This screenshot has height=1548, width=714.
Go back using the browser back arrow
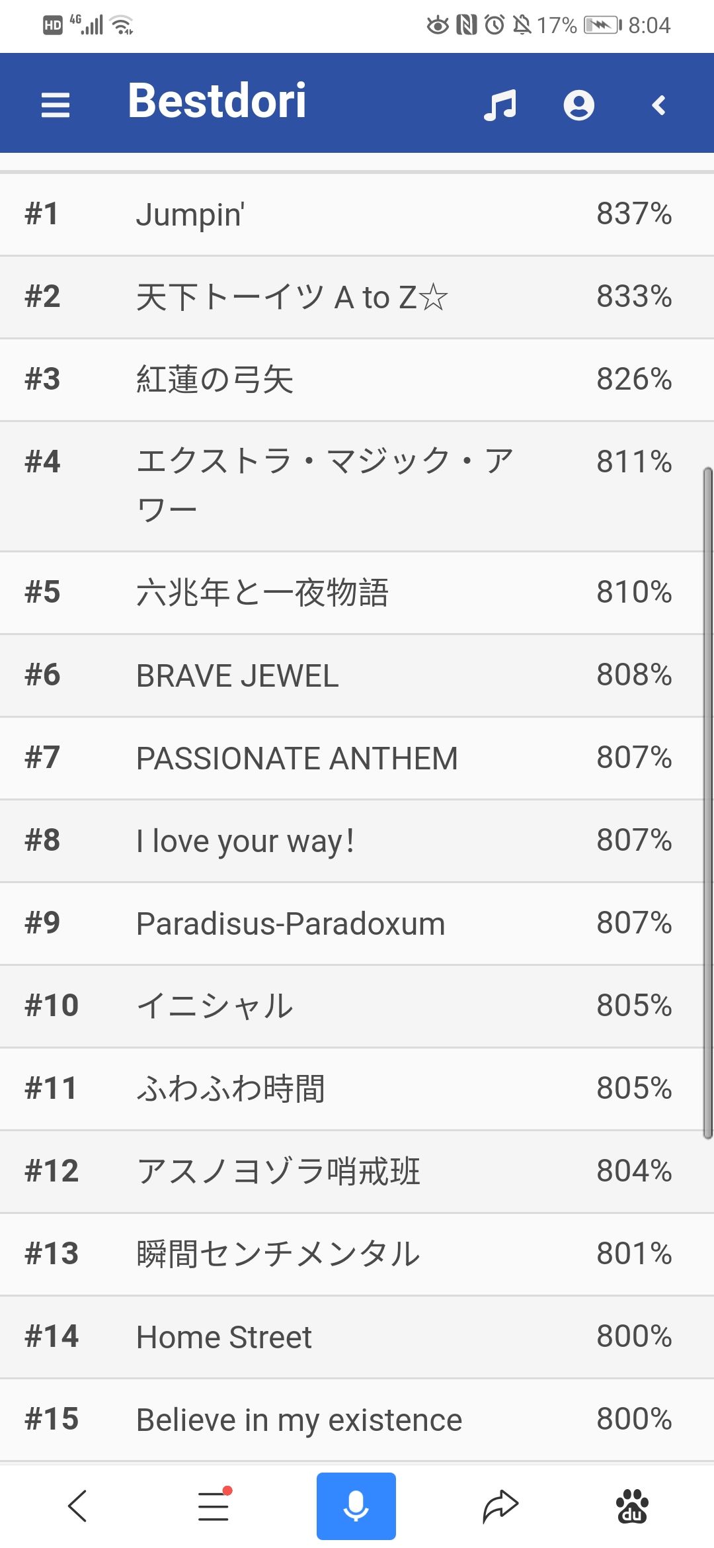[77, 1506]
